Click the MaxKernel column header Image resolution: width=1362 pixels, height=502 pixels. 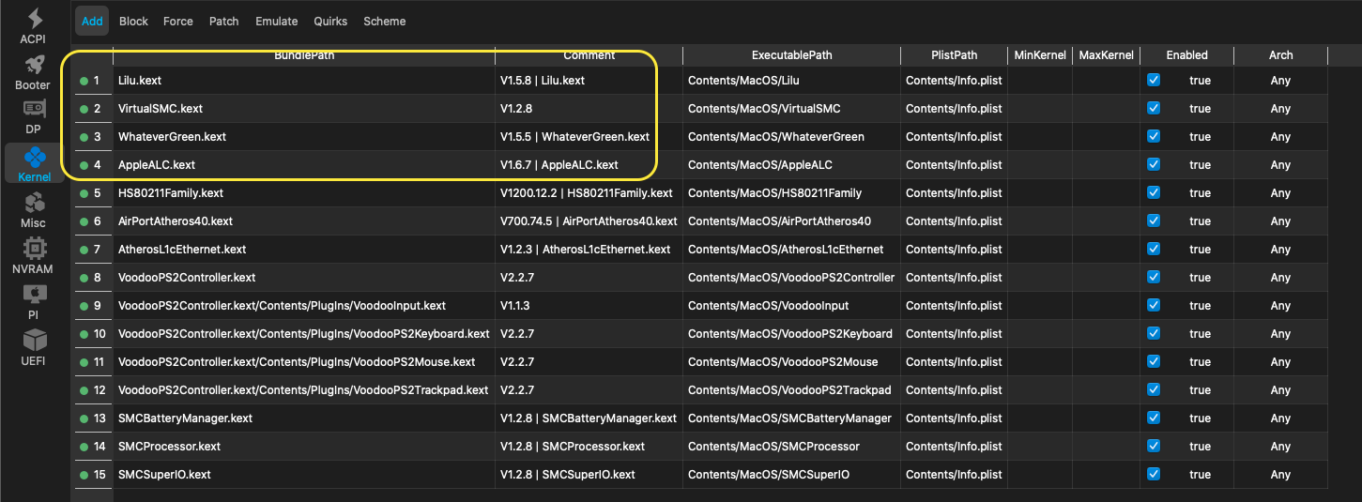[x=1107, y=55]
